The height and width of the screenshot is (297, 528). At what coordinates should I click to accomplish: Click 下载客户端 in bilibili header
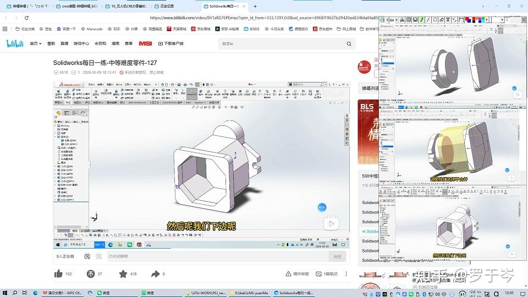tap(170, 43)
